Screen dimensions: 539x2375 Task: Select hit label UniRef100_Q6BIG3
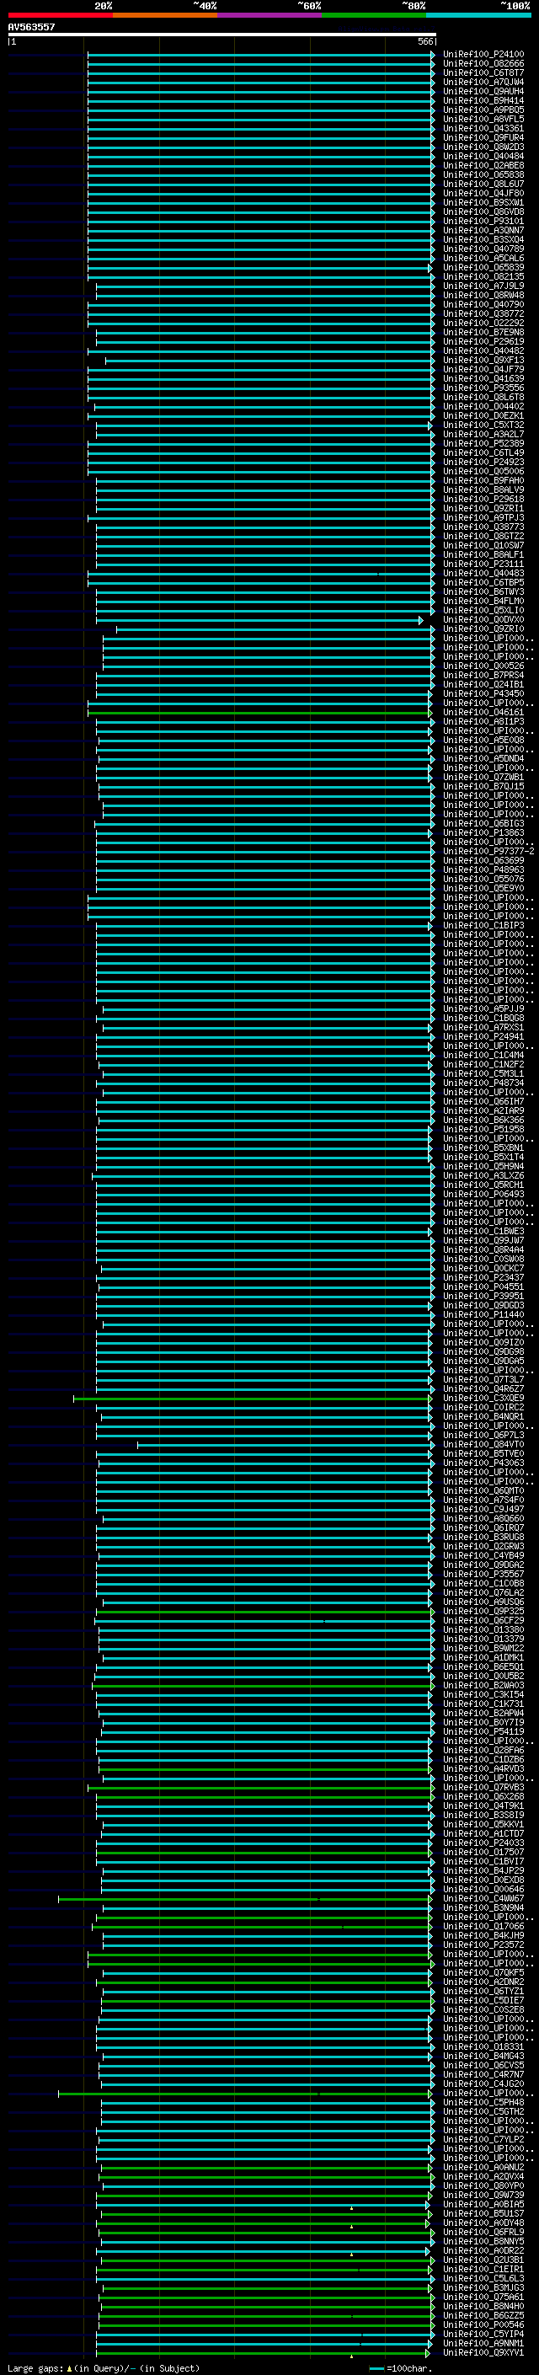pos(483,823)
